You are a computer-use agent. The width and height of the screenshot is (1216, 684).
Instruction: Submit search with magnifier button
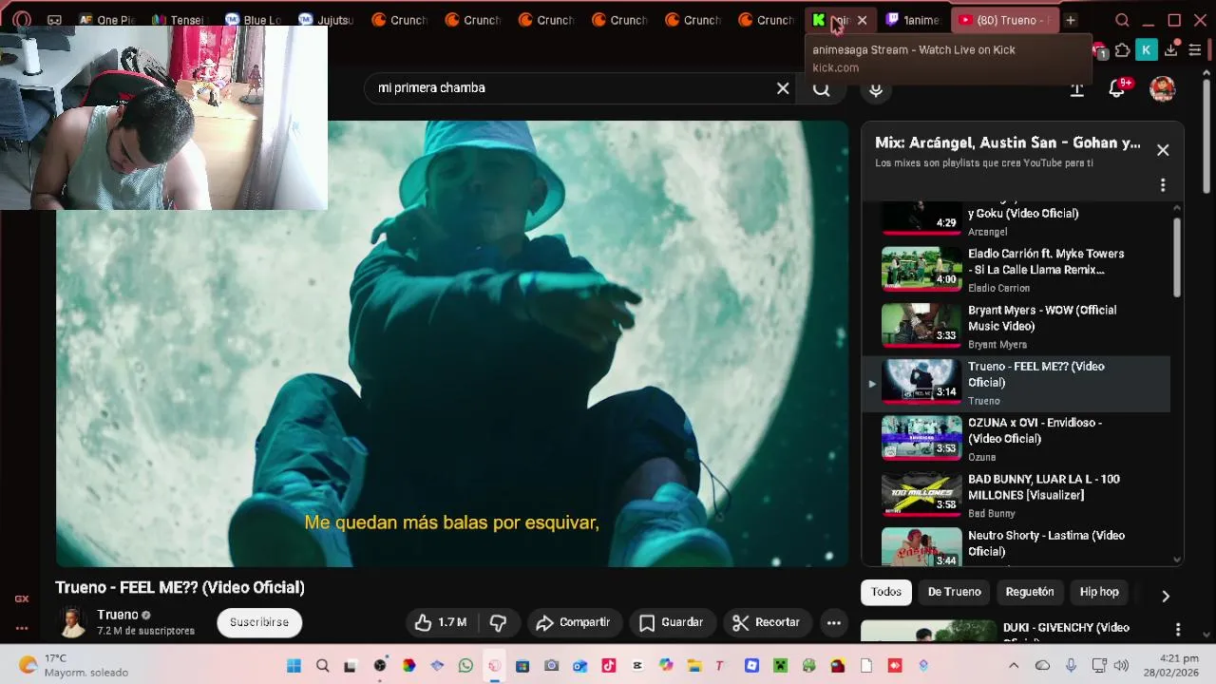click(822, 88)
